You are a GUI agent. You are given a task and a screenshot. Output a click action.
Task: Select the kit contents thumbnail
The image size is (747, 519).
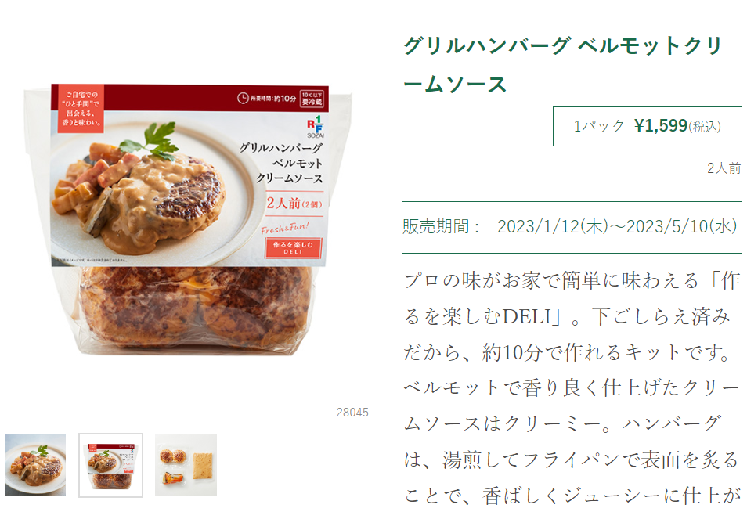point(186,465)
